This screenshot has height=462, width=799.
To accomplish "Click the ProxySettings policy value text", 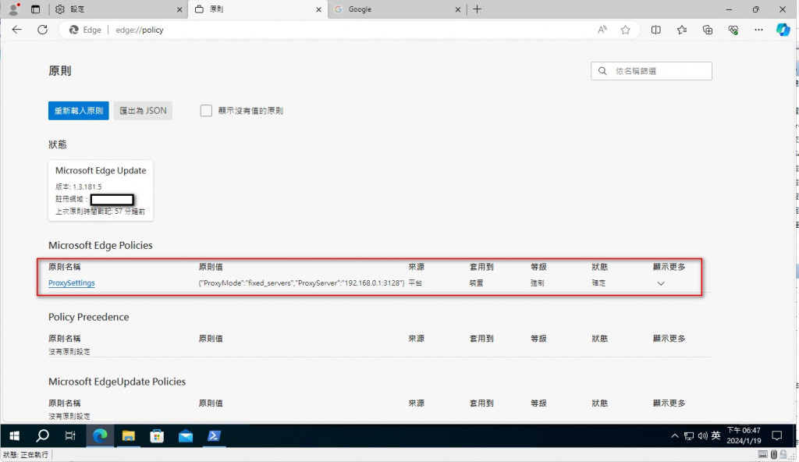I will coord(301,283).
